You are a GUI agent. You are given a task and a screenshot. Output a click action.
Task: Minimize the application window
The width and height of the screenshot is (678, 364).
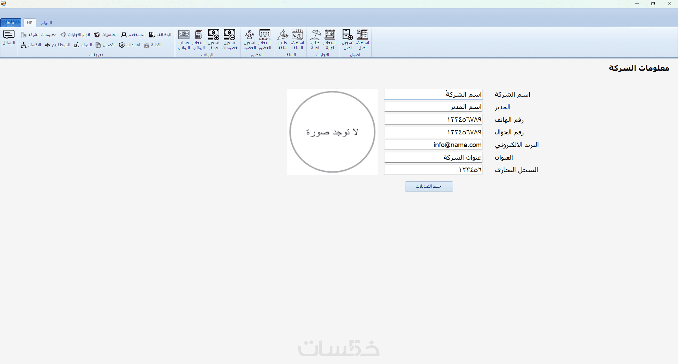[637, 4]
